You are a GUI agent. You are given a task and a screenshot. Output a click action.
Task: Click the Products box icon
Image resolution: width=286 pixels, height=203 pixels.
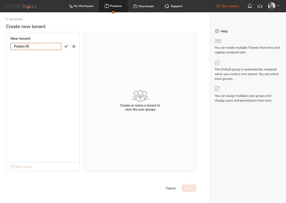click(x=107, y=6)
